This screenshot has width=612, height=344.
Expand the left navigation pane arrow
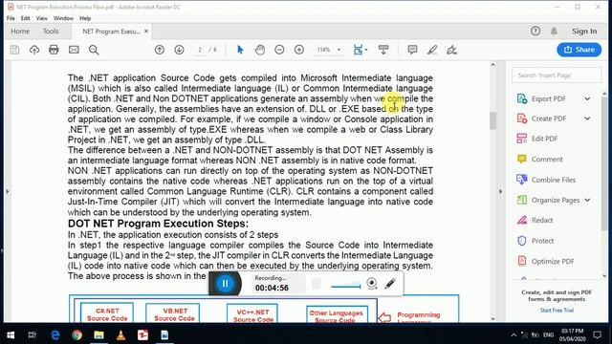coord(7,191)
